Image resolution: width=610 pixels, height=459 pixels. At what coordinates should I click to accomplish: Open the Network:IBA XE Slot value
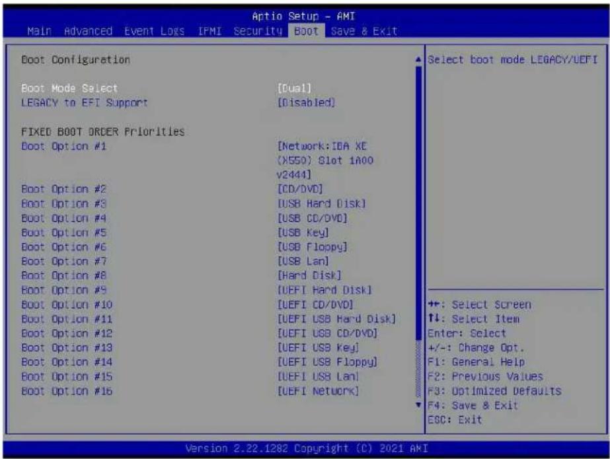point(325,160)
